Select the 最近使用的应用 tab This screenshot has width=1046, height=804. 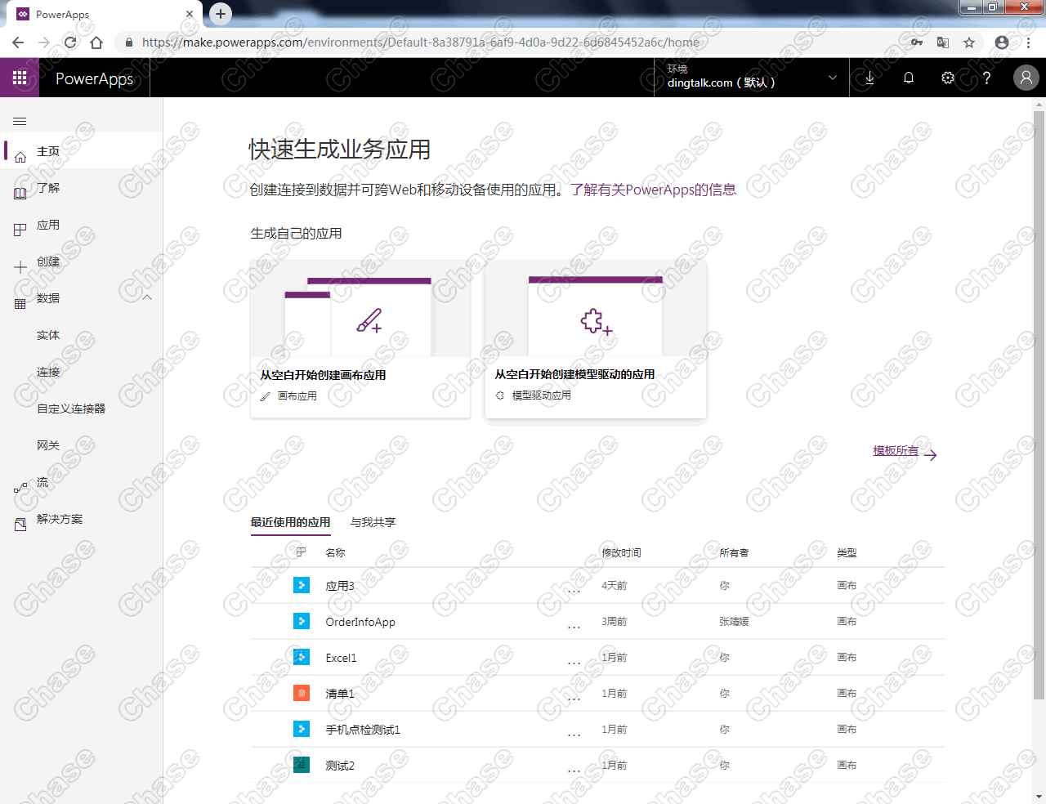tap(290, 522)
